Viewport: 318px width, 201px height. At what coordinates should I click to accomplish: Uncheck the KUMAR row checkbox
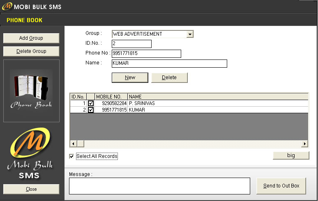91,110
